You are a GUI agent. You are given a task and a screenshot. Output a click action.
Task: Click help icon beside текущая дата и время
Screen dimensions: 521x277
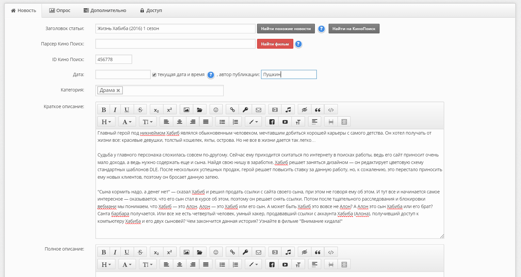211,75
